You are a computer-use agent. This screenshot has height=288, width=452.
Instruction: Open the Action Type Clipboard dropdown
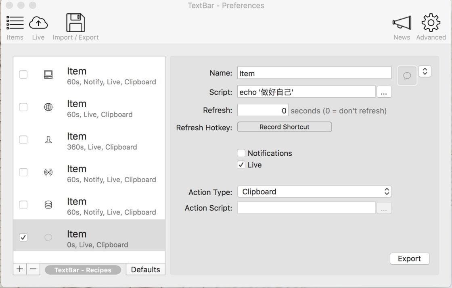coord(314,192)
